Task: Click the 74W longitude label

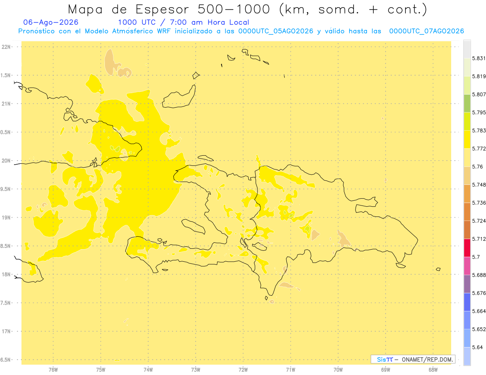Action: click(x=148, y=370)
